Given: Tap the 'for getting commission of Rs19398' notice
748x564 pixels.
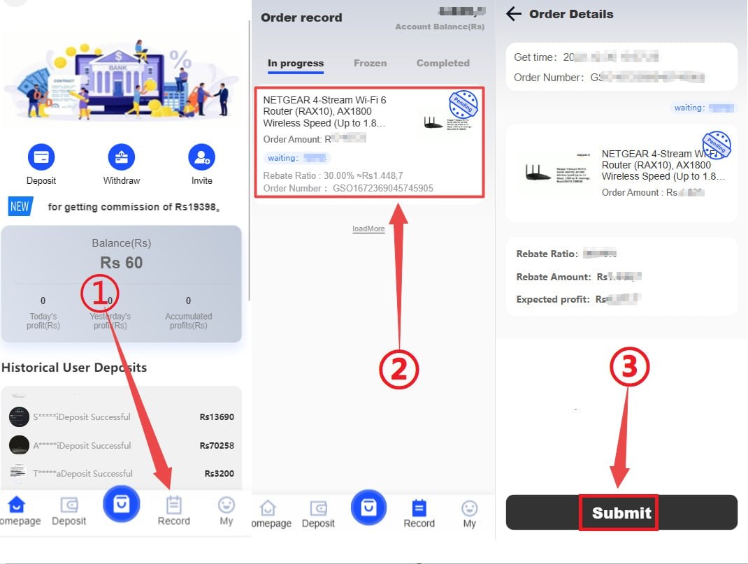Looking at the screenshot, I should coord(134,207).
